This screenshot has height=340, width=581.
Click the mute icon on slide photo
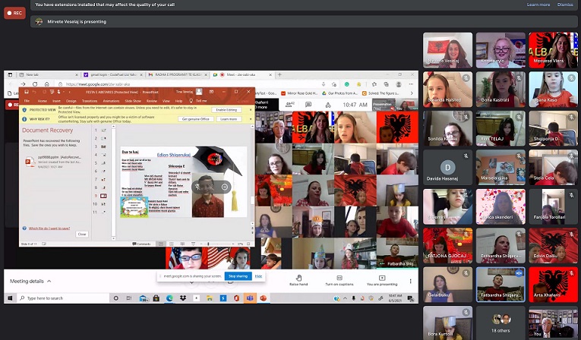pyautogui.click(x=197, y=187)
